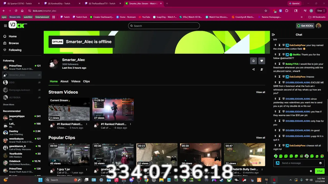Click the notification bell for Smarter_Alec
This screenshot has height=184, width=328.
click(253, 61)
